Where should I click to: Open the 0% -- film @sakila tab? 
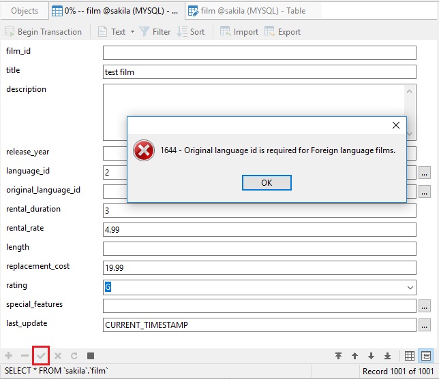tap(116, 11)
